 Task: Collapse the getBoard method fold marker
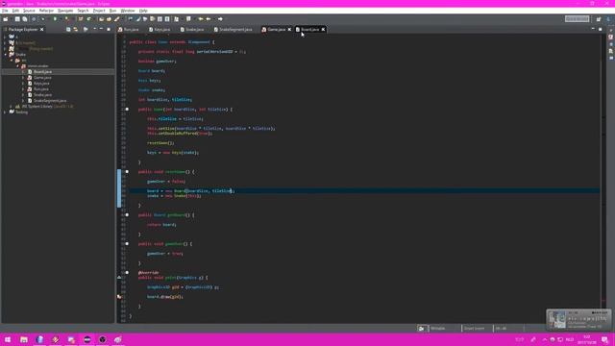(127, 215)
